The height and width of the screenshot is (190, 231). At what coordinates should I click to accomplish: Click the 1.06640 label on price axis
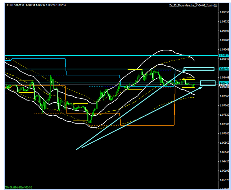click(224, 152)
